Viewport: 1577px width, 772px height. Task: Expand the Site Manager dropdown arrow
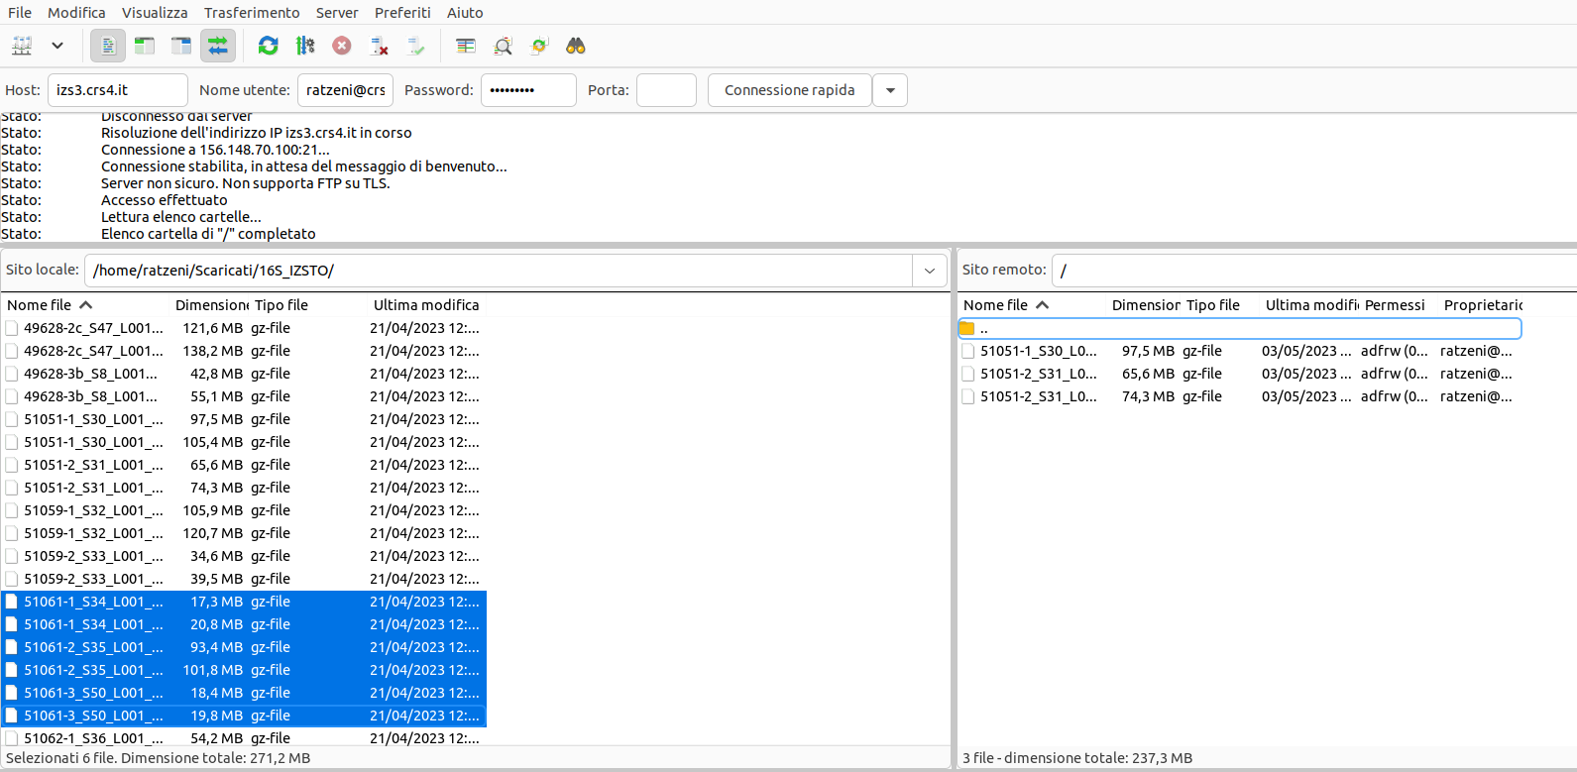[x=57, y=46]
